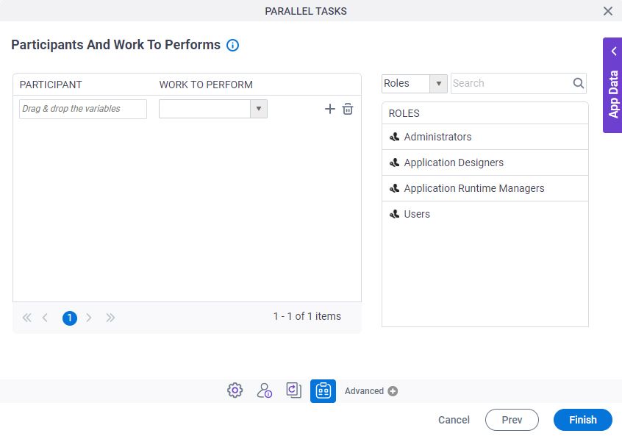Go to next page arrow
Screen dimensions: 622x436
pos(89,318)
